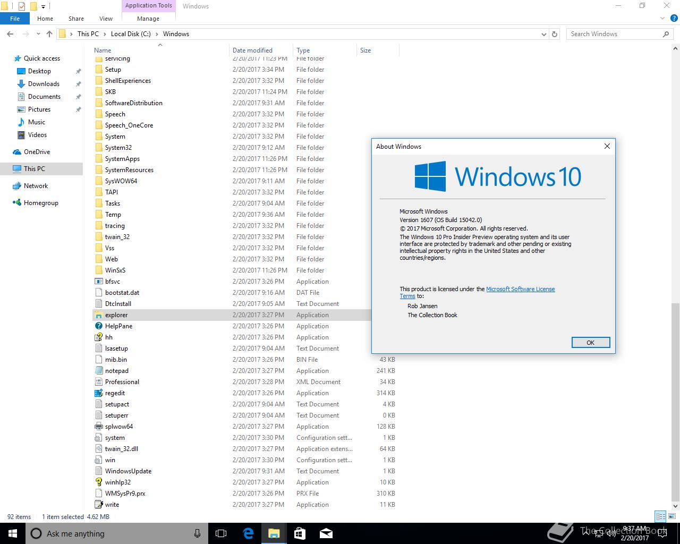Click This PC in the address path

pyautogui.click(x=88, y=34)
